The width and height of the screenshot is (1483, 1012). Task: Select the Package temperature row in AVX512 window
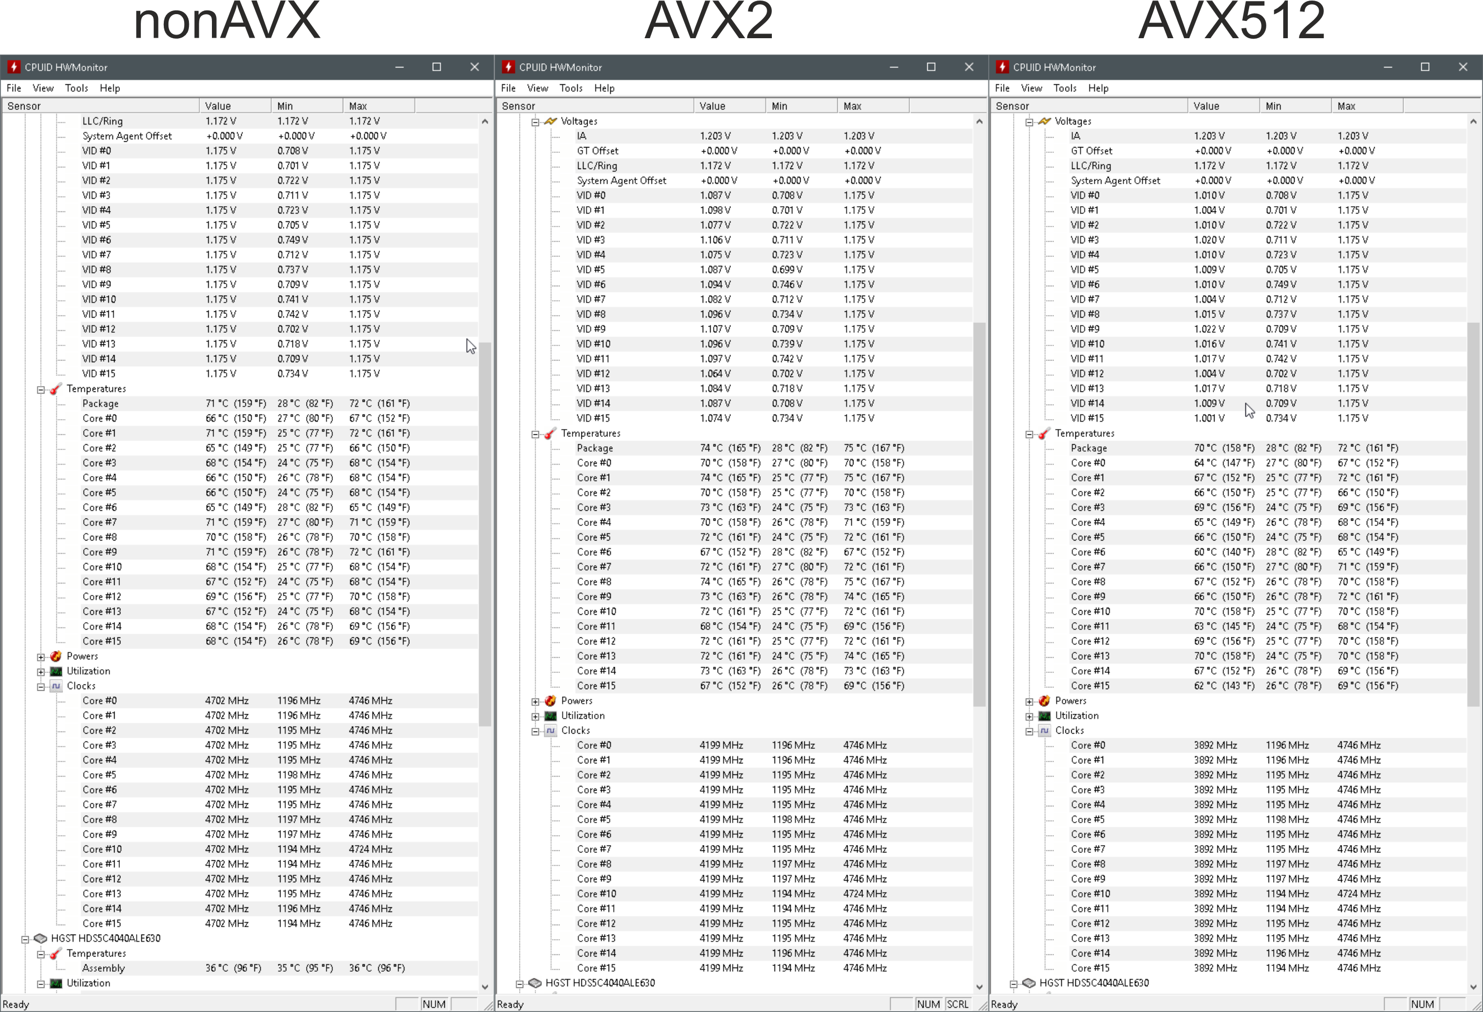[x=1088, y=448]
